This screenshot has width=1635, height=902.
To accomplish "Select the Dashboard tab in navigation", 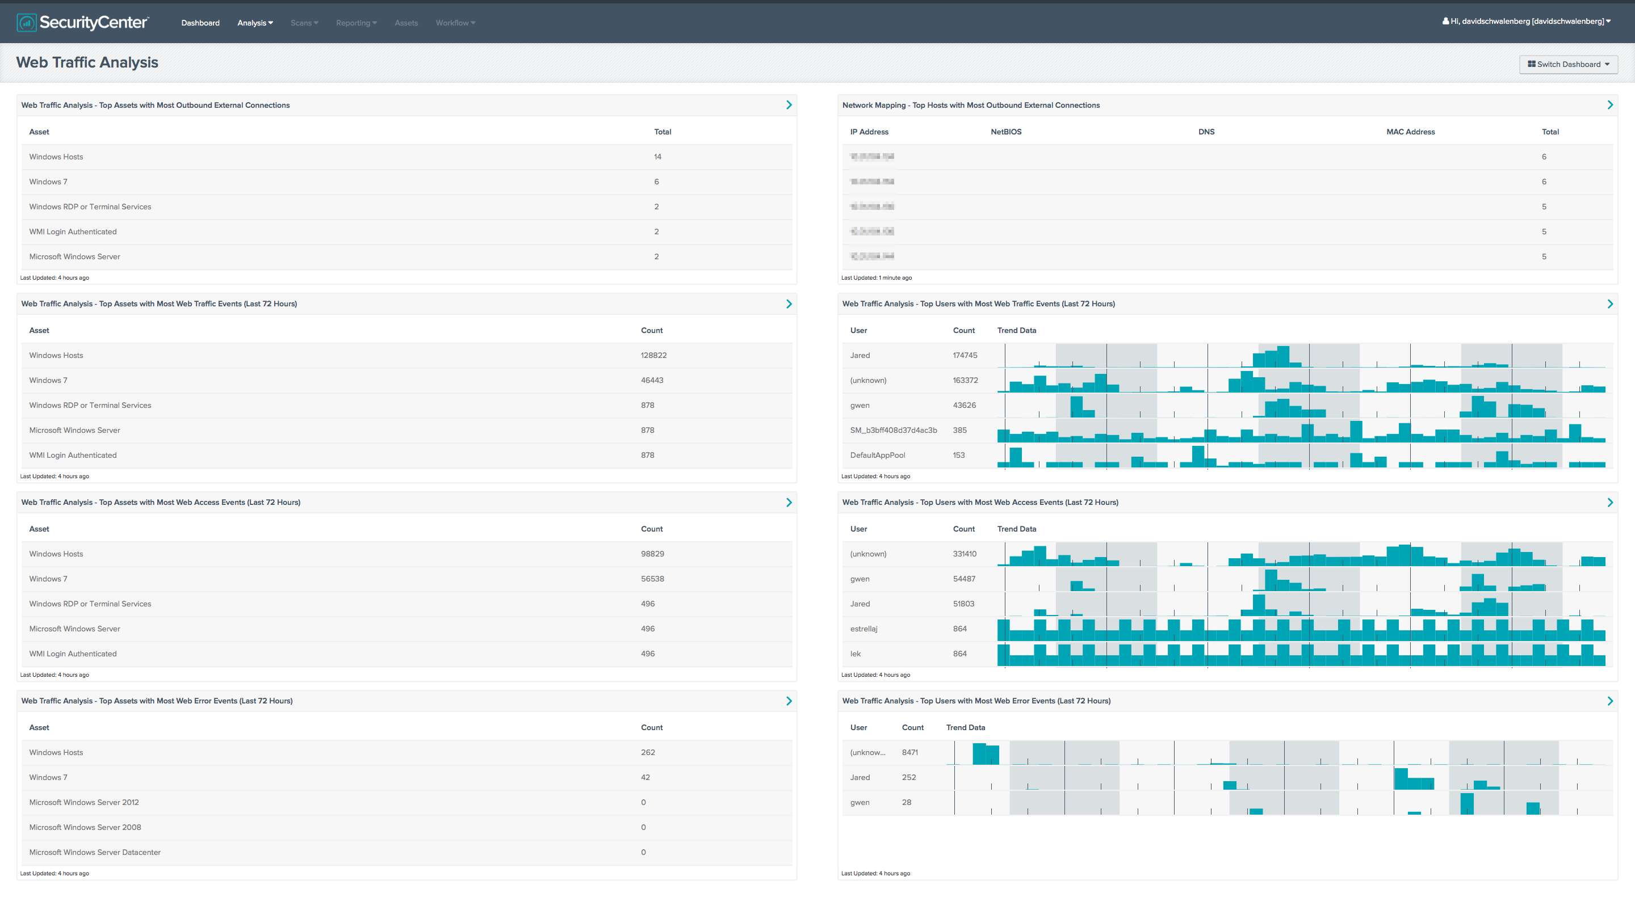I will pyautogui.click(x=200, y=22).
